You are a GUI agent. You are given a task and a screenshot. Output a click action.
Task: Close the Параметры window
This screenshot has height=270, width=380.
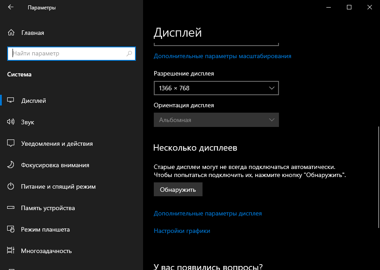click(x=370, y=7)
